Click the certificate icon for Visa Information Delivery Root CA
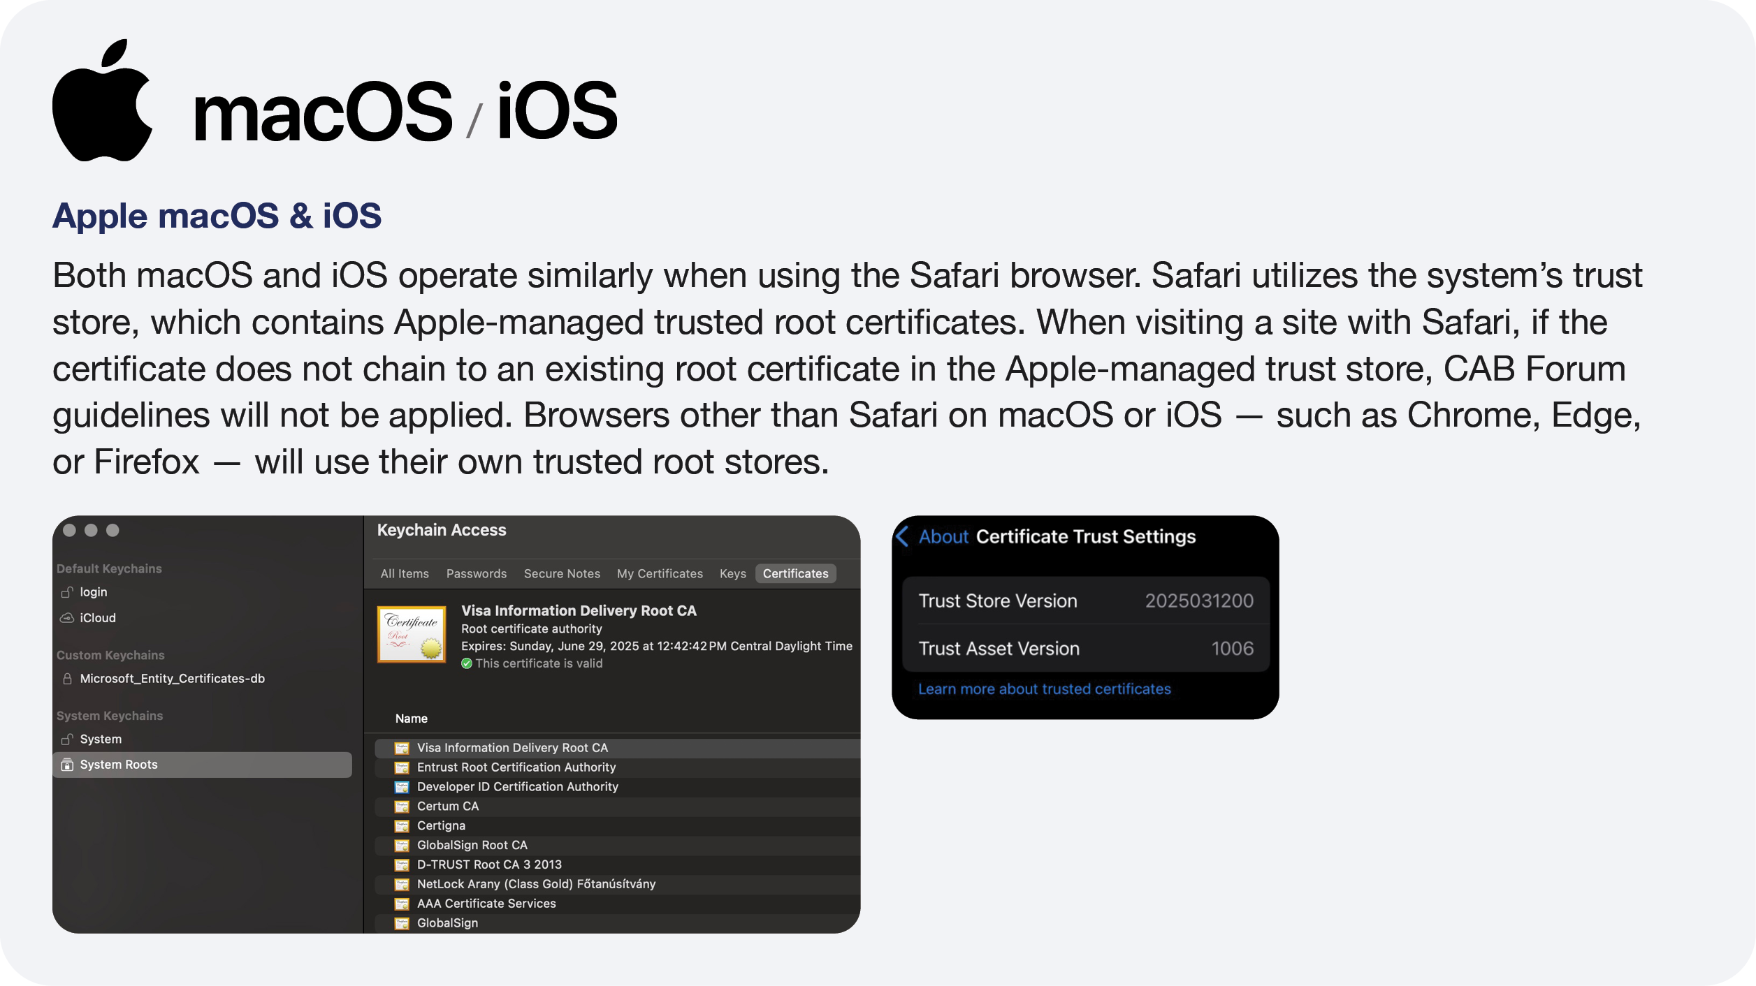This screenshot has height=986, width=1756. click(402, 748)
